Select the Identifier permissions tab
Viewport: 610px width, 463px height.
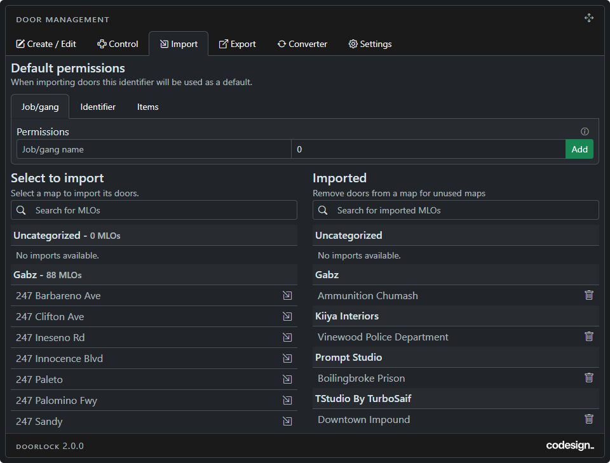(x=98, y=107)
